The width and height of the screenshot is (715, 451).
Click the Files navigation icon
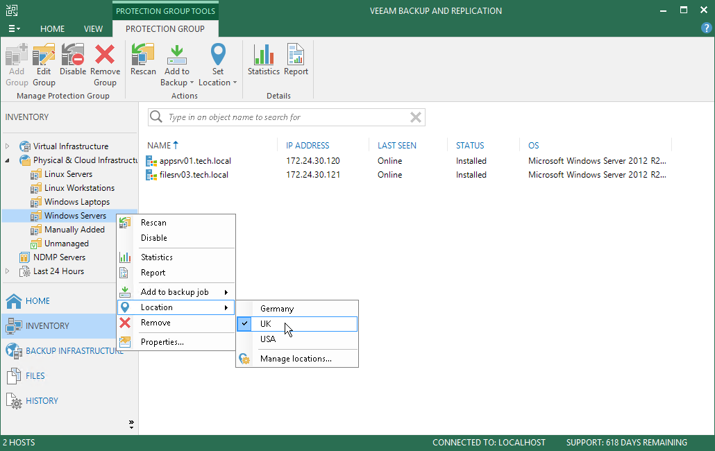coord(14,376)
